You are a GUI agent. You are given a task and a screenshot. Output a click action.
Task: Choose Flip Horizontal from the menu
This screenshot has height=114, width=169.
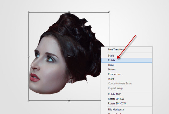click(x=127, y=110)
